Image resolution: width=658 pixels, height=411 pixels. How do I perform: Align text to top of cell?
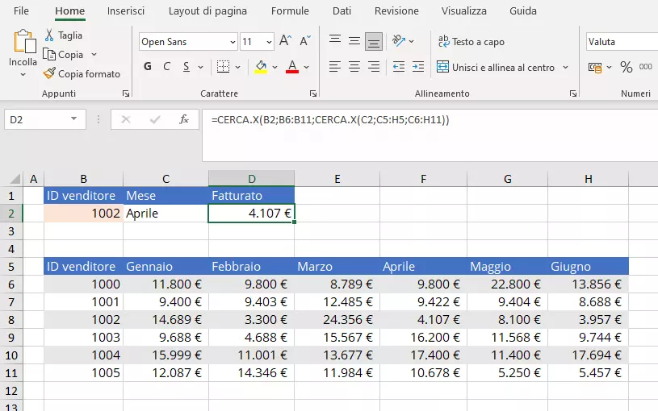pos(335,39)
